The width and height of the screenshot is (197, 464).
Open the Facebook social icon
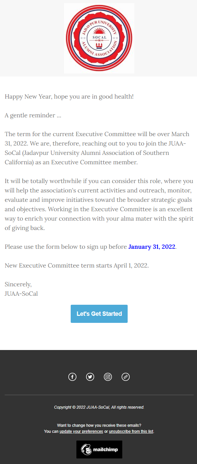click(x=72, y=377)
